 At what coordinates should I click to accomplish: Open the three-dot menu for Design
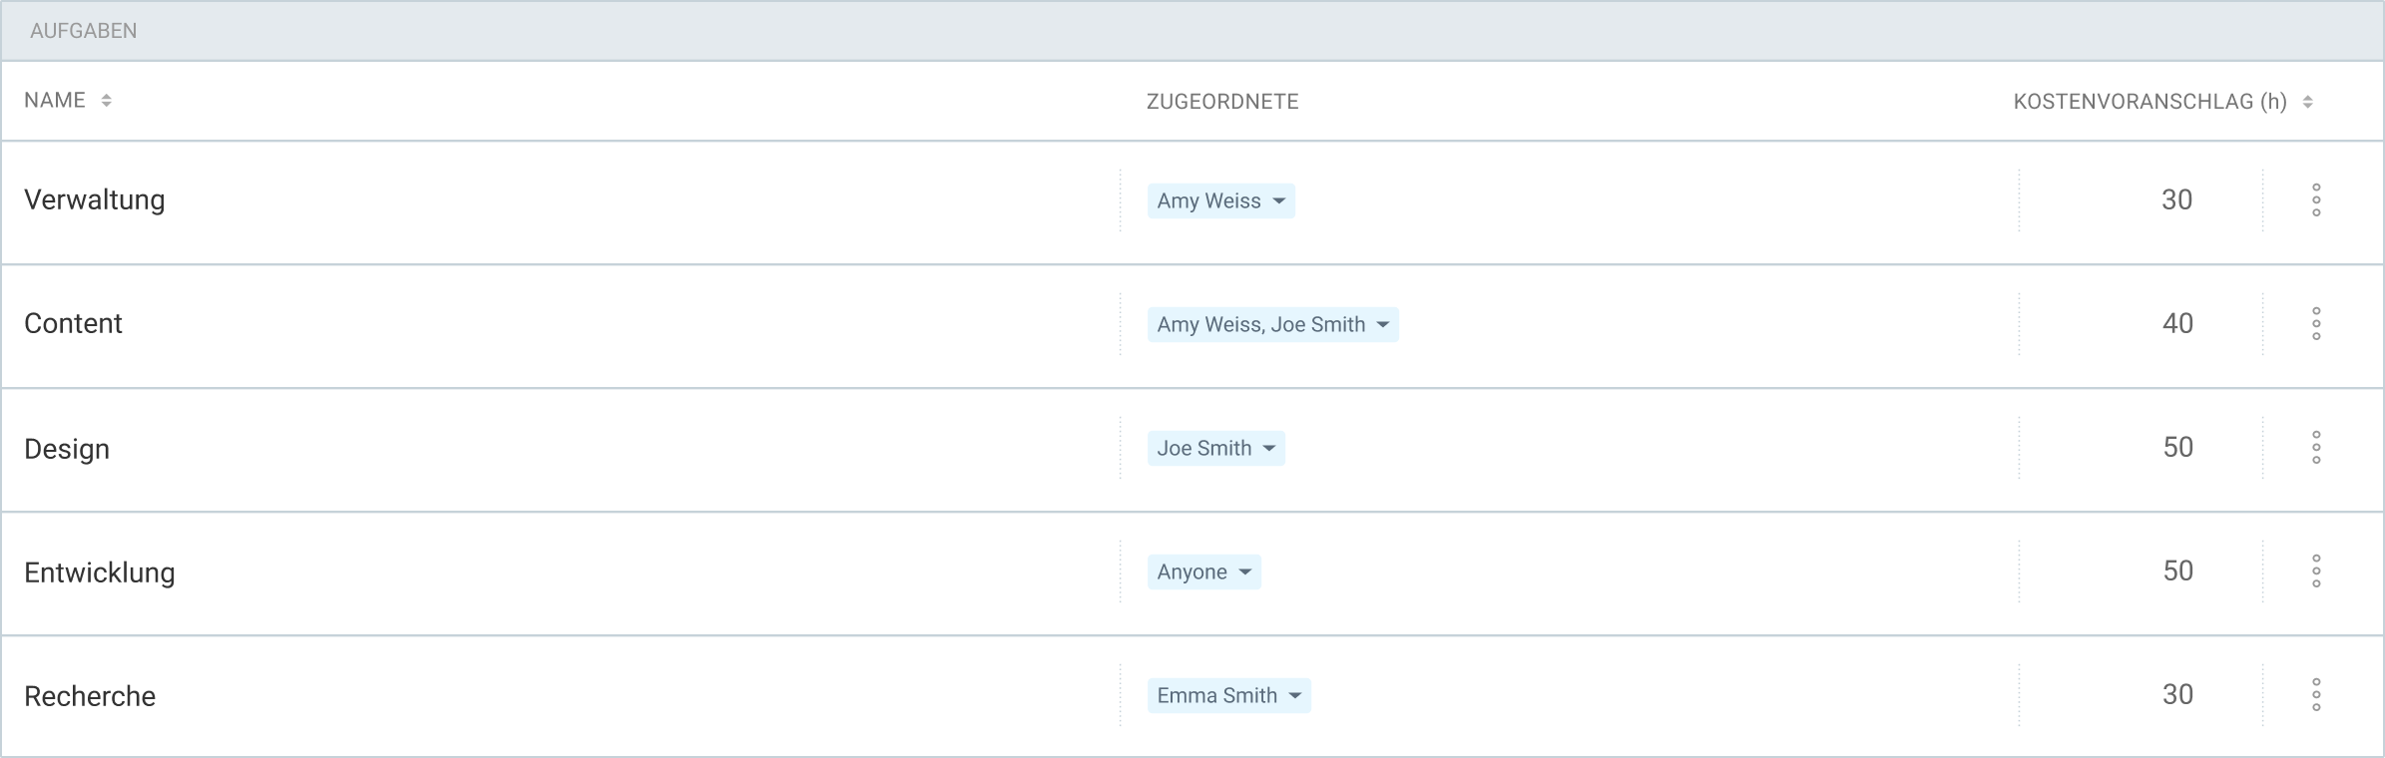tap(2316, 448)
